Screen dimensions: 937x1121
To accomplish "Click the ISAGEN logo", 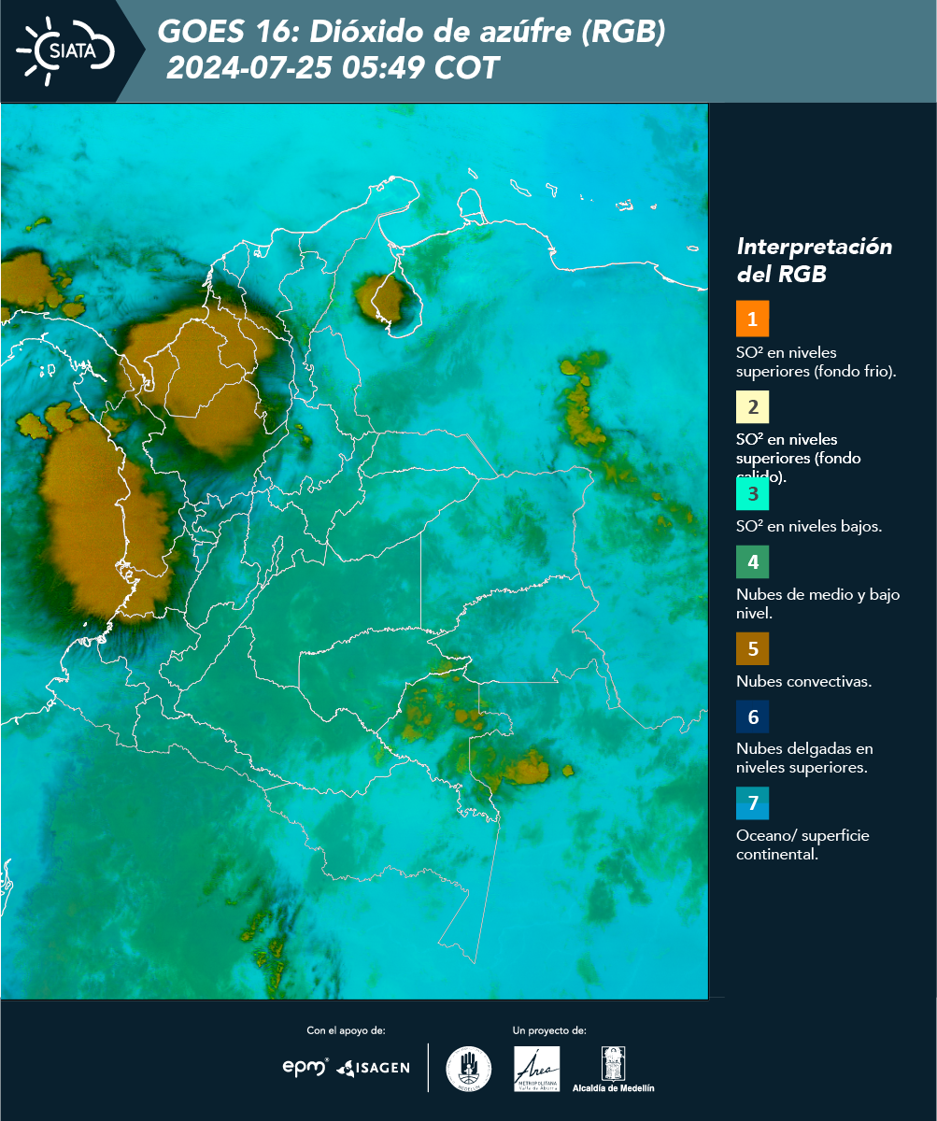I will pos(373,1068).
